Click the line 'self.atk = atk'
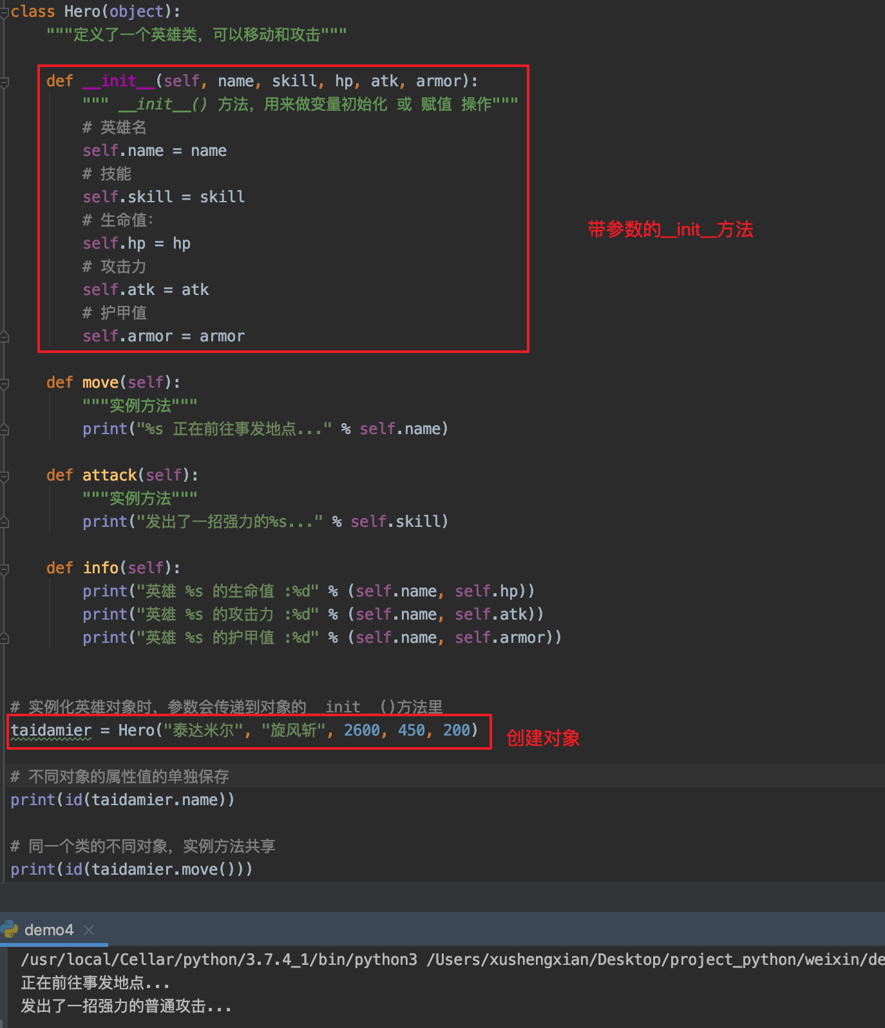Image resolution: width=885 pixels, height=1028 pixels. (x=146, y=290)
